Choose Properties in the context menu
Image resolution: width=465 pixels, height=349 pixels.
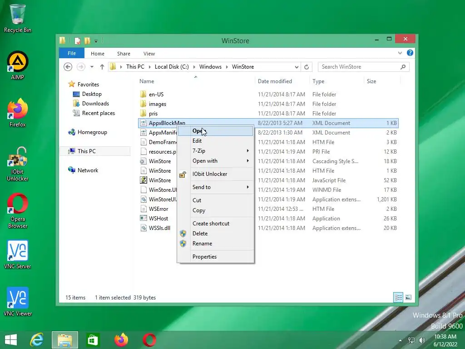pos(216,257)
